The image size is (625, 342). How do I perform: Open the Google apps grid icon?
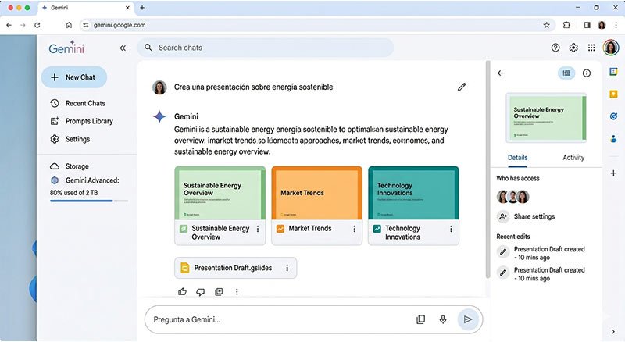click(591, 48)
